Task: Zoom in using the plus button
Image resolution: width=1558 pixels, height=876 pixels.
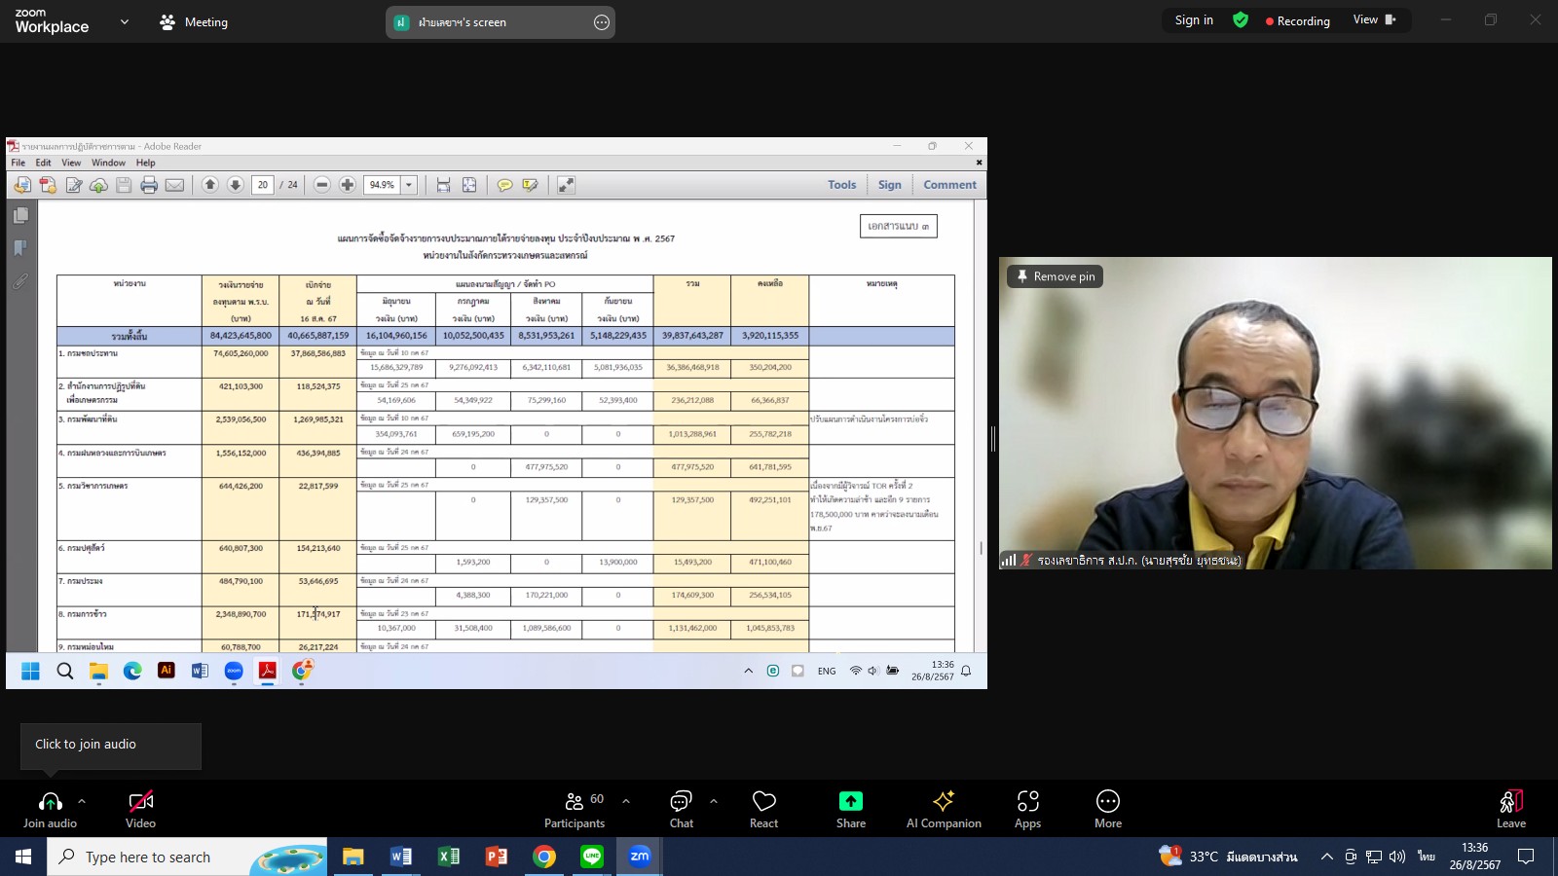Action: 347,185
